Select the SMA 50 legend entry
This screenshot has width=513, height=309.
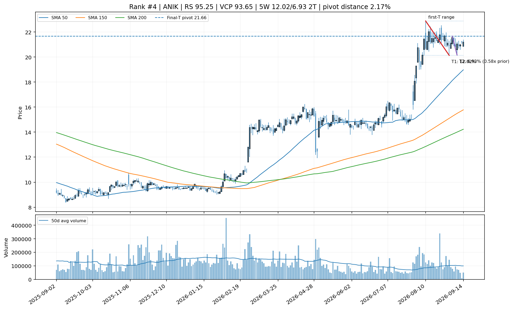[x=53, y=18]
